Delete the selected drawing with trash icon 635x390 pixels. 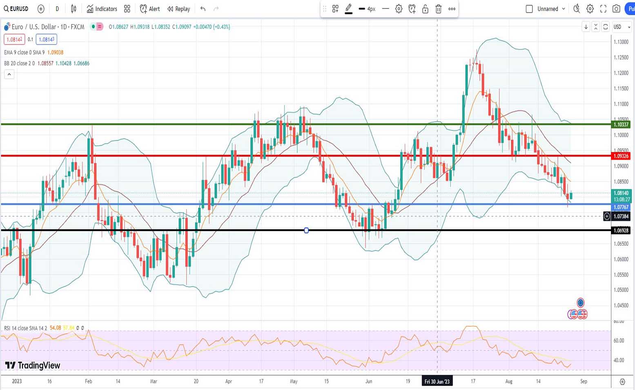pos(438,9)
